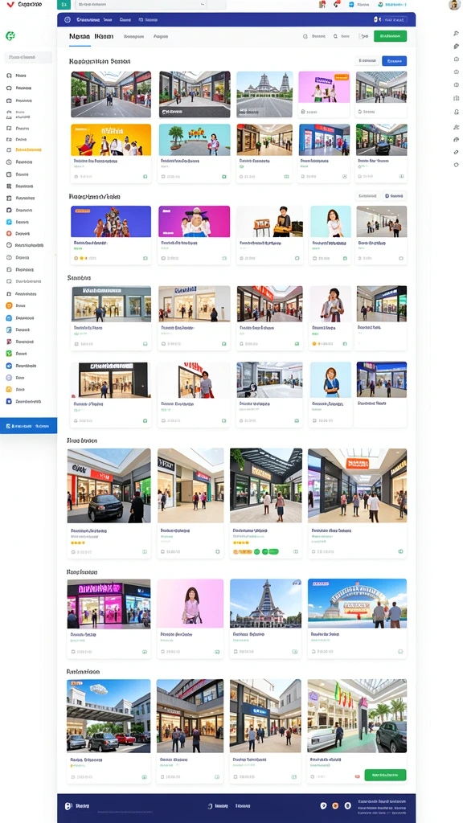Image resolution: width=463 pixels, height=823 pixels.
Task: Open the pink-background thumbnail showing two people in the first row
Action: [x=324, y=87]
